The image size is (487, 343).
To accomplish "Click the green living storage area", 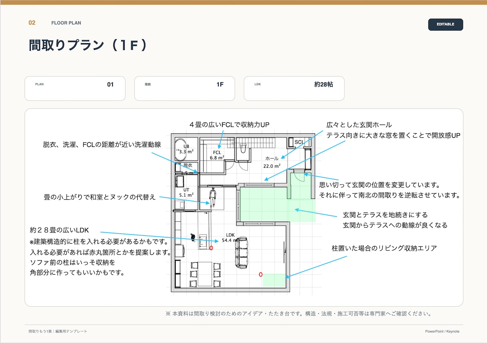I will pyautogui.click(x=274, y=280).
